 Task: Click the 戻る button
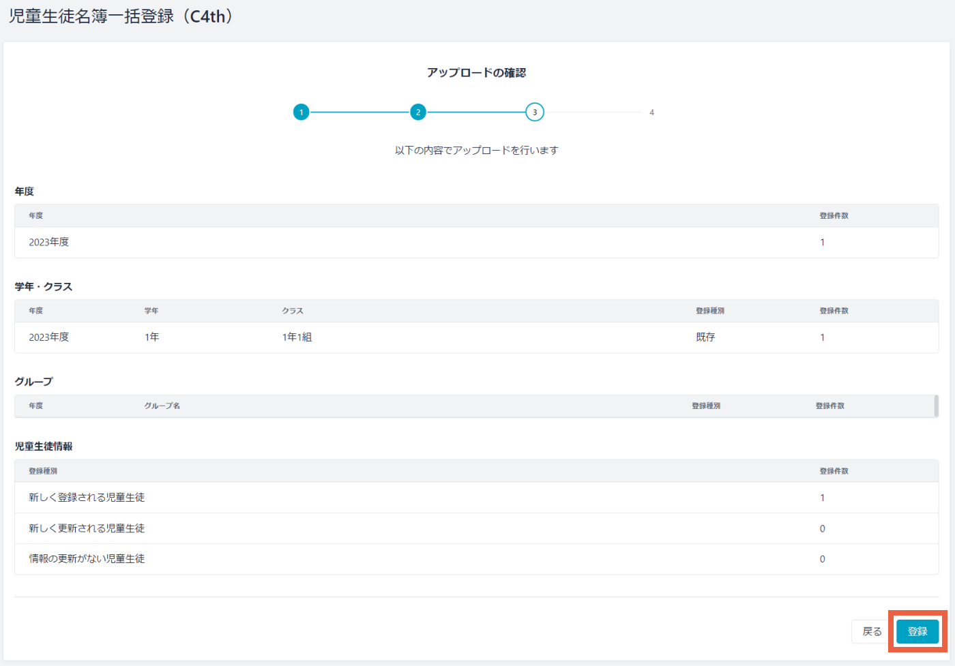coord(872,631)
